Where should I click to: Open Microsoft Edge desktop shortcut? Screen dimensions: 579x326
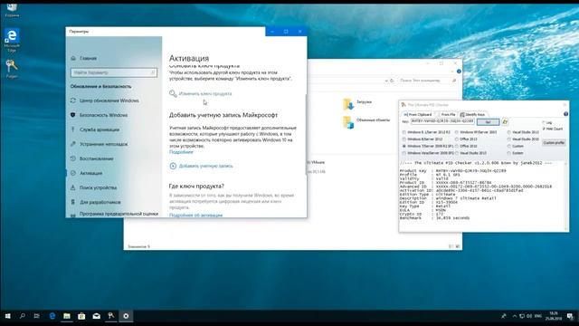pos(12,40)
